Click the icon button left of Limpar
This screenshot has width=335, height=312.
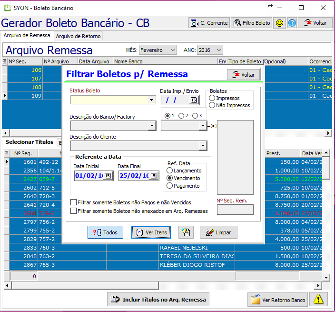point(186,232)
